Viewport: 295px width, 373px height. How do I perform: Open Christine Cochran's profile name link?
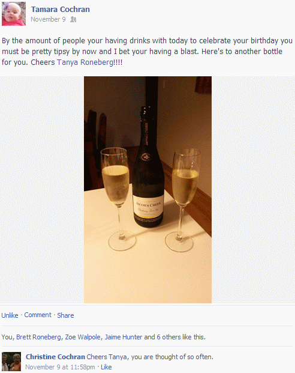click(55, 357)
